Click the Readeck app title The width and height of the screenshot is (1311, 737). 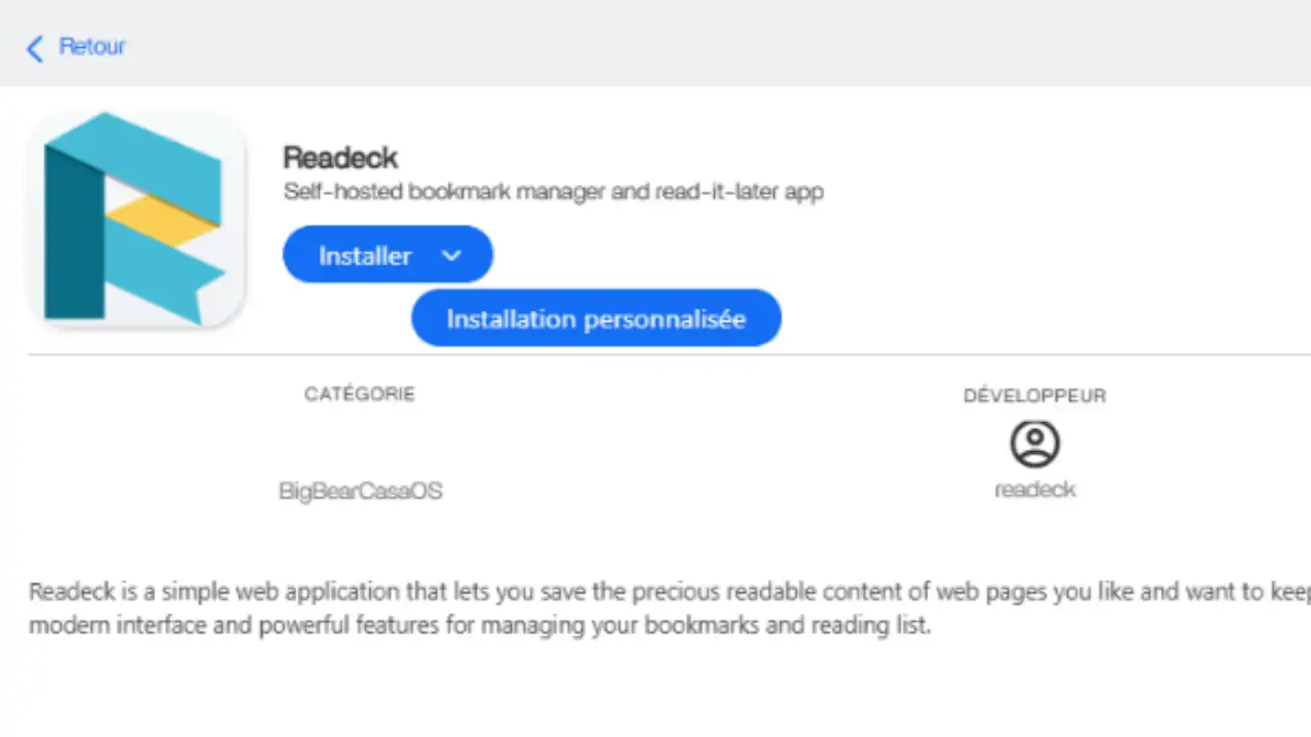[x=340, y=157]
